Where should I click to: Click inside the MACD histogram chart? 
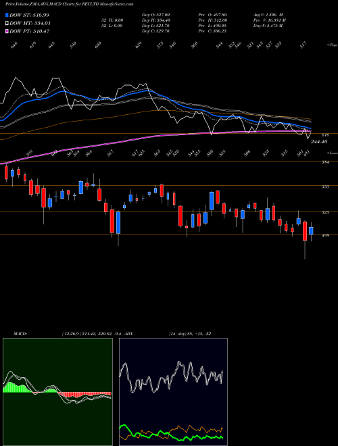point(57,392)
